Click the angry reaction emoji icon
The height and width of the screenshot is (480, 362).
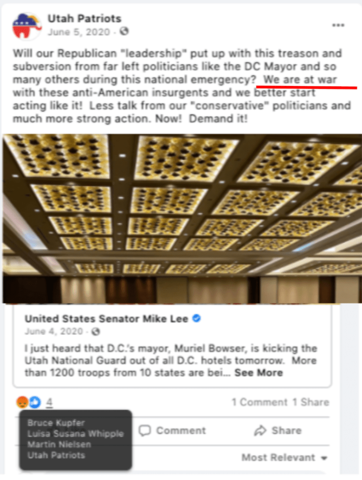(x=22, y=402)
